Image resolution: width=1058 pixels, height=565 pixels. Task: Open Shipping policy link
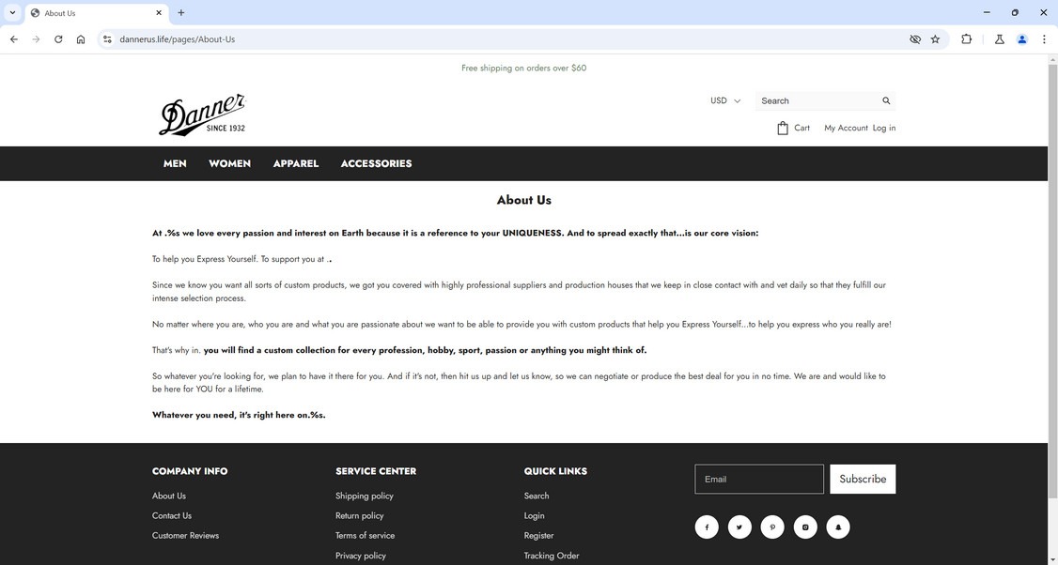pos(365,496)
